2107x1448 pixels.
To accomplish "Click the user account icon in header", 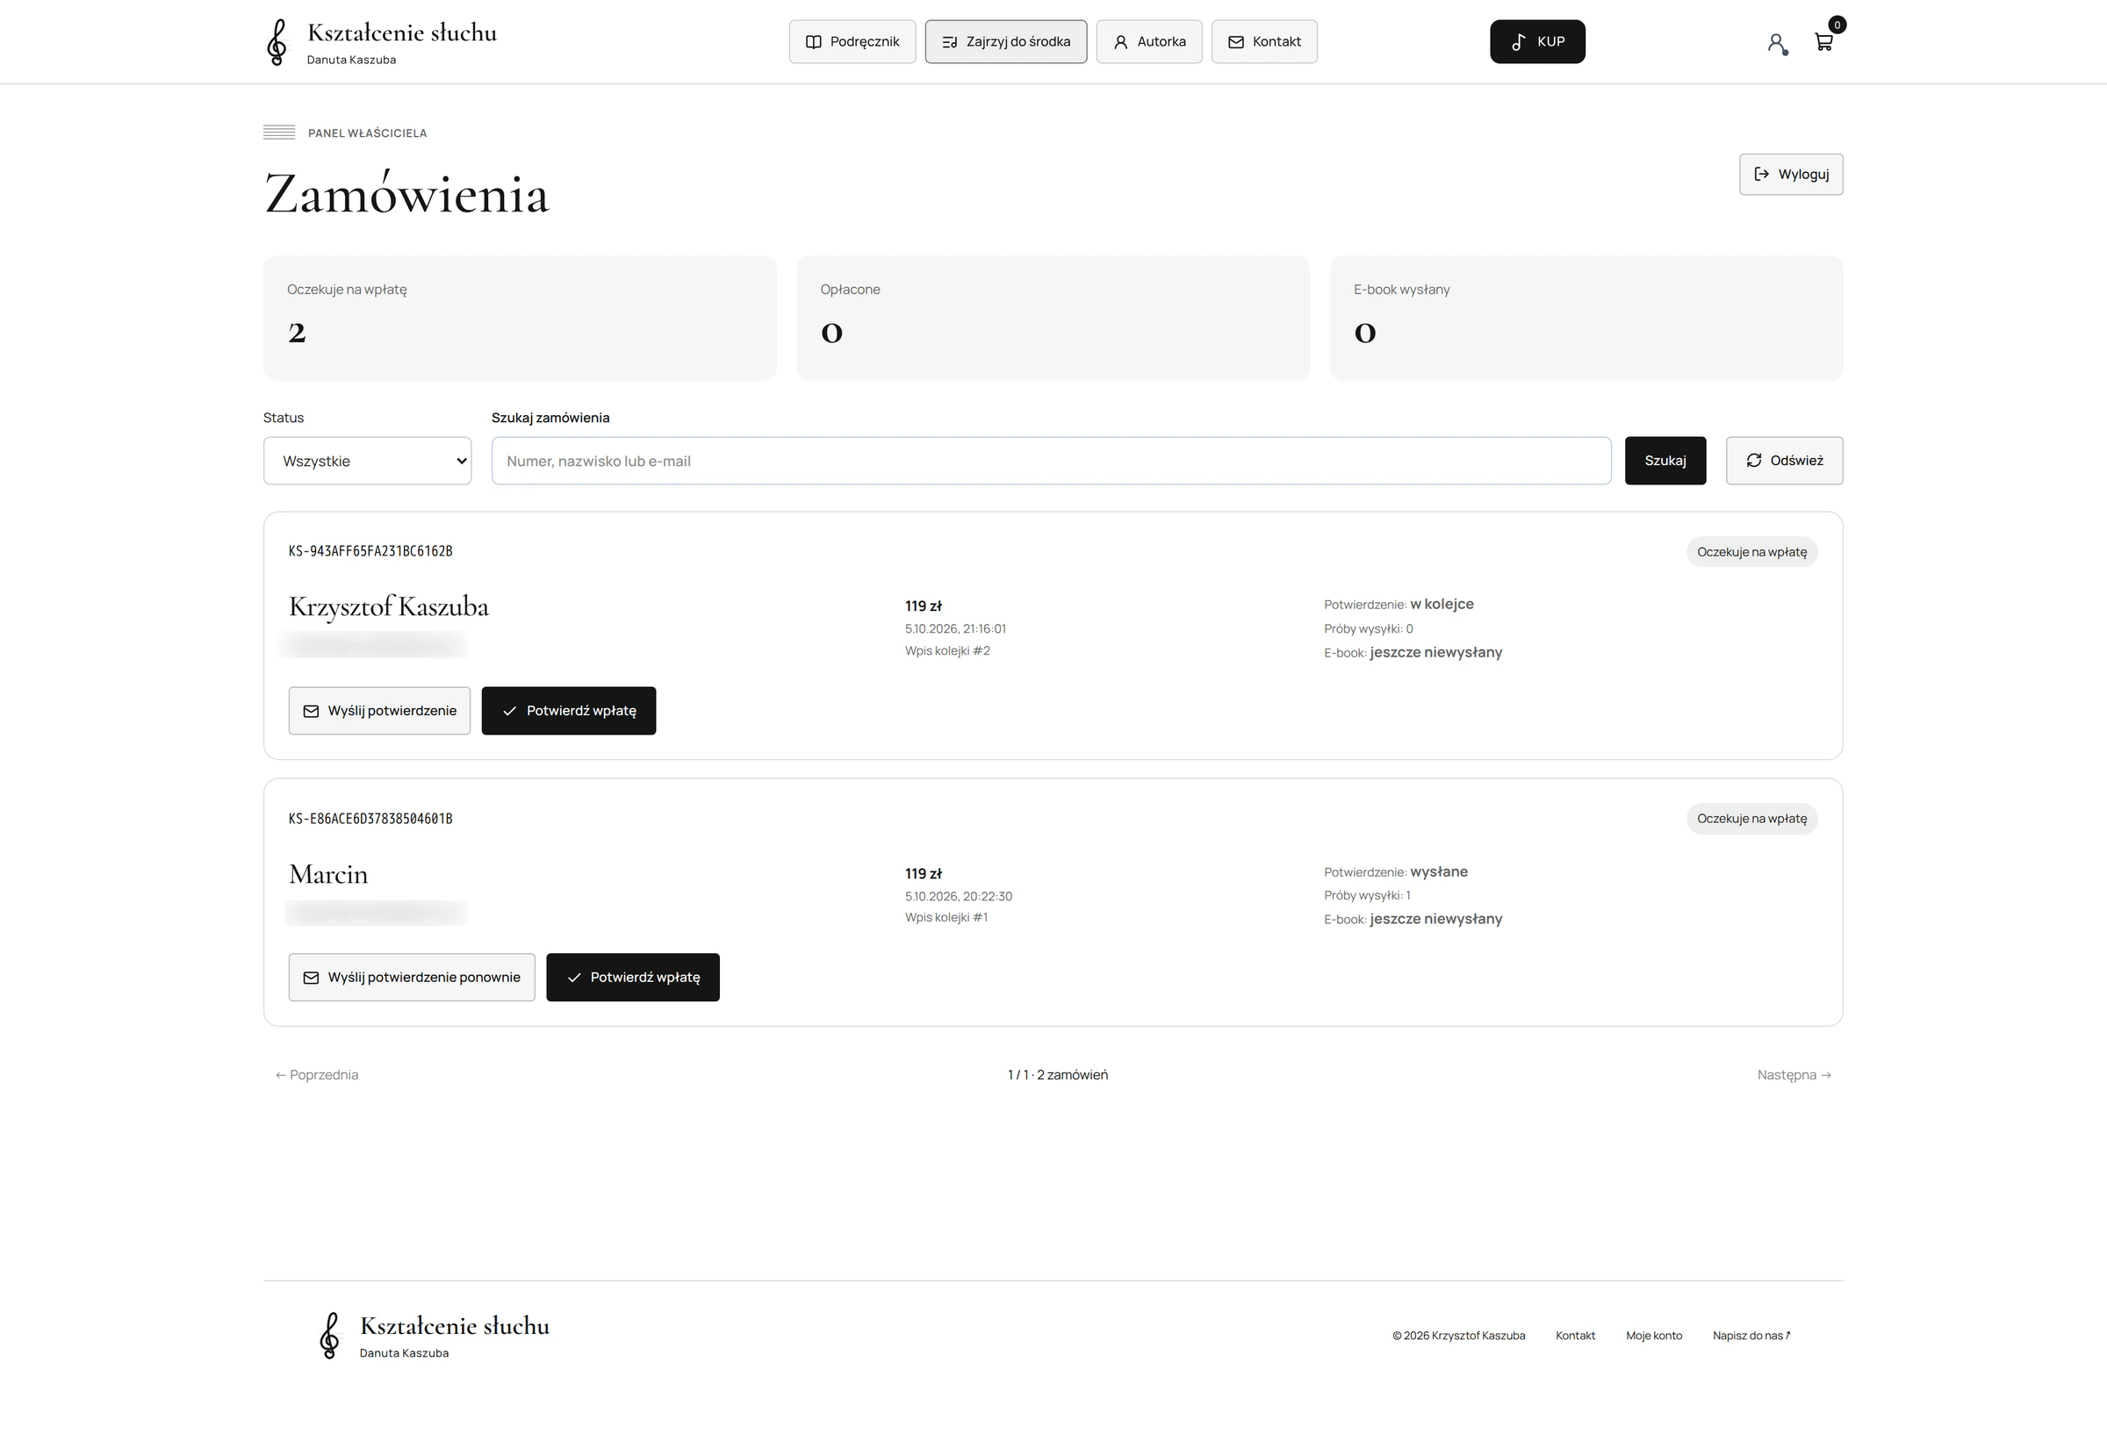I will point(1777,43).
